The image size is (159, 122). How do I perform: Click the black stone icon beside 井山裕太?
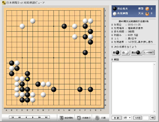[x=115, y=9]
